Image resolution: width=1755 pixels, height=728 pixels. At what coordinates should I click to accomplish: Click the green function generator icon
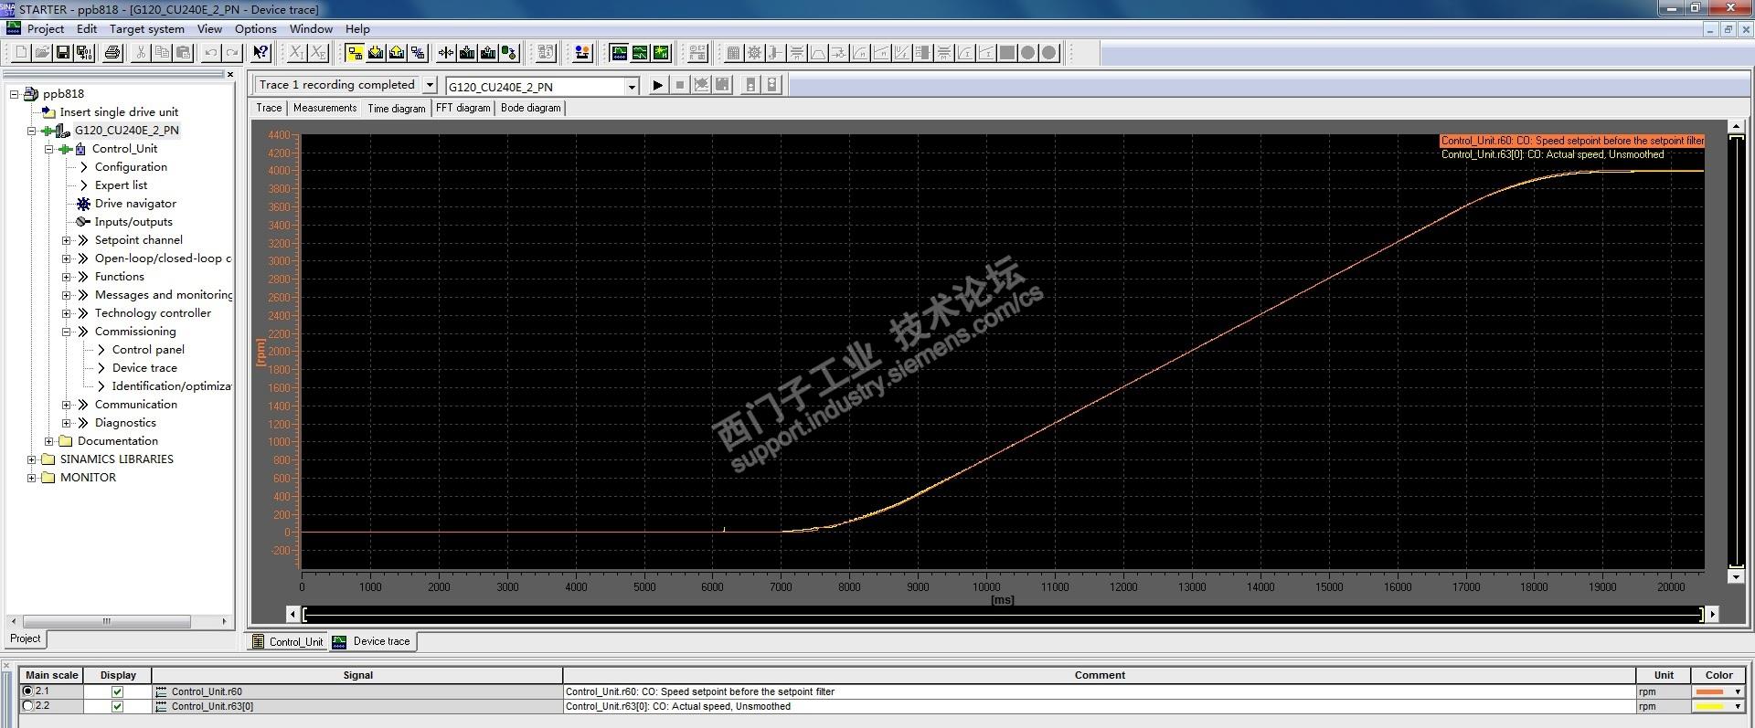click(x=640, y=53)
